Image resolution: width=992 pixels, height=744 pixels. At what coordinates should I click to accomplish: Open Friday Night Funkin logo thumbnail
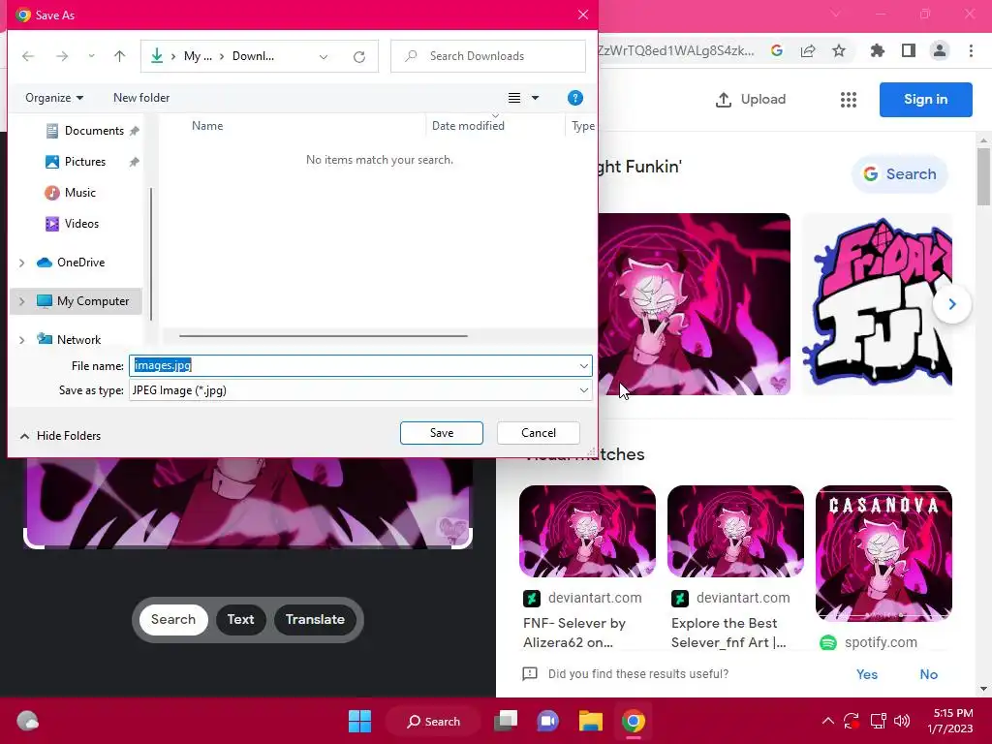coord(877,304)
